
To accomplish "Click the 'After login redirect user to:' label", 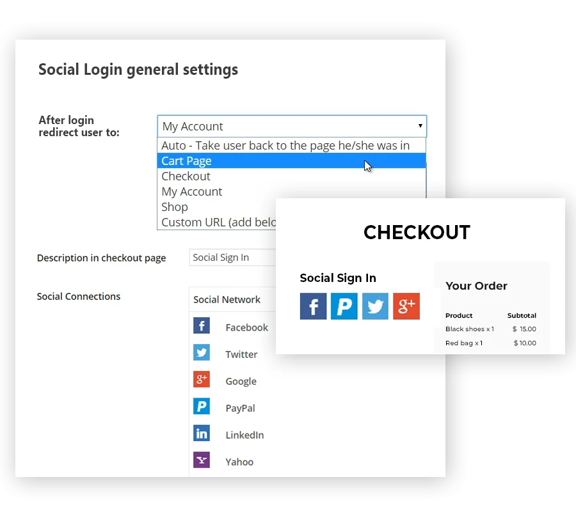I will (x=79, y=126).
